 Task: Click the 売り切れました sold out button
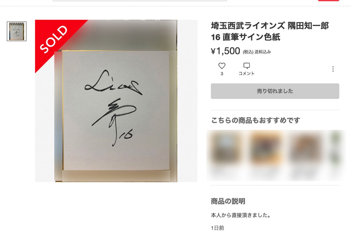pos(275,91)
